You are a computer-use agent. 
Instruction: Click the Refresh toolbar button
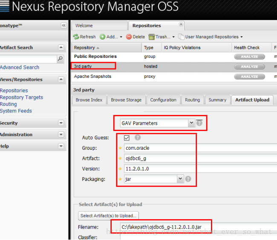coord(84,37)
